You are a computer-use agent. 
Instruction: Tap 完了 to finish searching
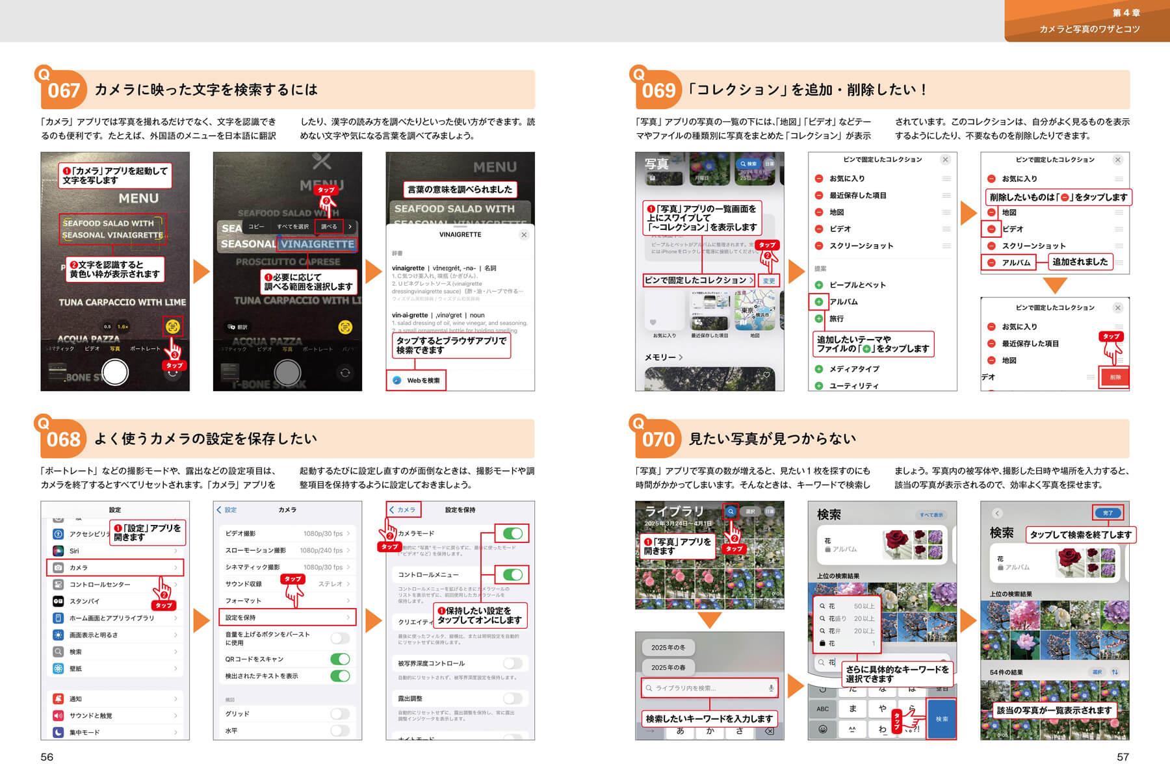pos(1108,513)
